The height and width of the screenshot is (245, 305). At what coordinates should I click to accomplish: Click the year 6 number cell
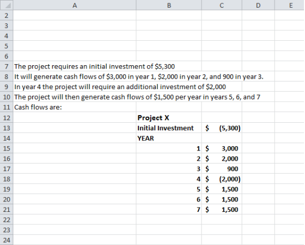[x=169, y=199]
